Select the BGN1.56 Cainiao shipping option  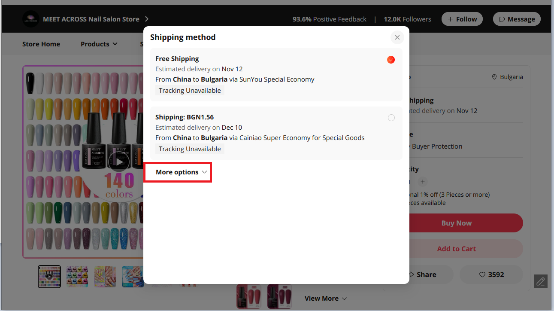(x=391, y=118)
